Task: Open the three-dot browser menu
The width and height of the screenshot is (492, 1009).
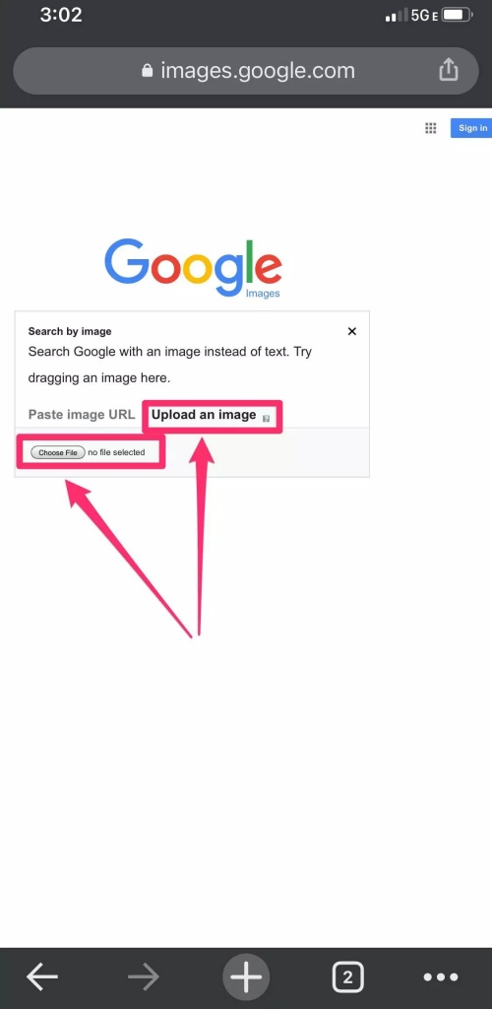Action: coord(441,977)
